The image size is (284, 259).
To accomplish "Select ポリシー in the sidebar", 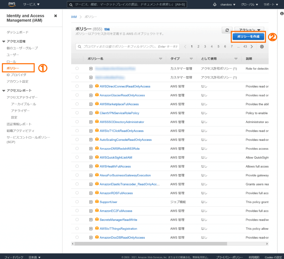I will (13, 68).
